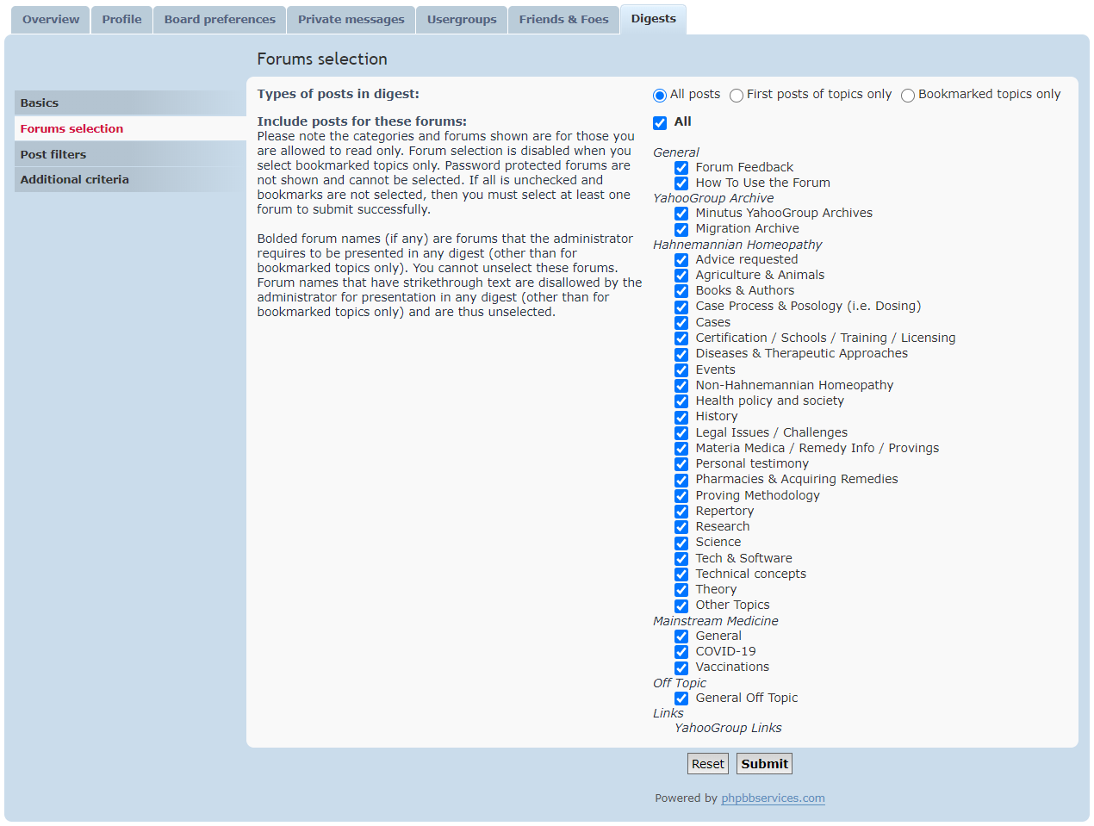Image resolution: width=1094 pixels, height=826 pixels.
Task: Uncheck Pharmacies & Acquiring Remedies
Action: pos(681,480)
